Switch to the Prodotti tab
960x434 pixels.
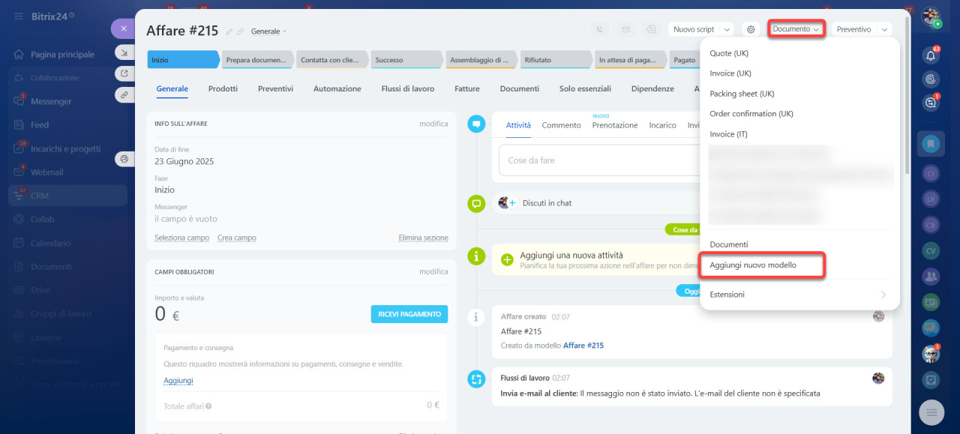(223, 88)
